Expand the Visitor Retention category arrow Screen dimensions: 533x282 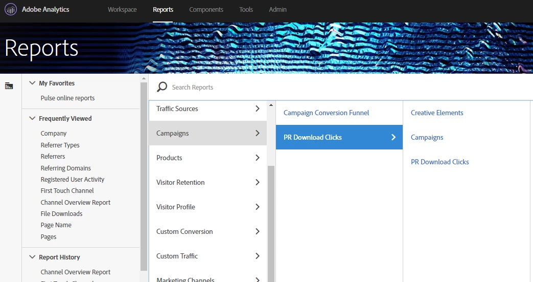tap(258, 182)
